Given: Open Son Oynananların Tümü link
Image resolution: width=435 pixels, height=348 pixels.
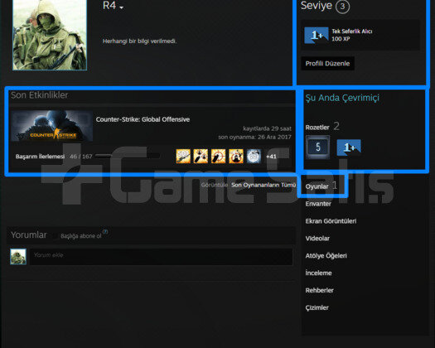Looking at the screenshot, I should 263,185.
